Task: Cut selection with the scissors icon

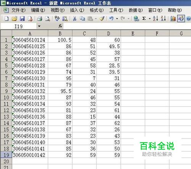Action: pos(74,19)
